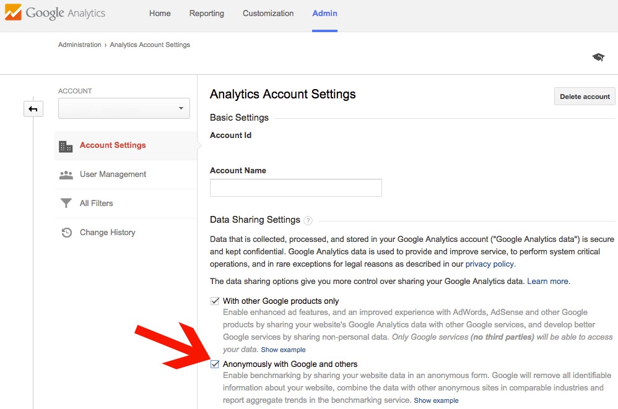Navigate to Administration via the breadcrumb
The image size is (618, 409).
coord(79,45)
